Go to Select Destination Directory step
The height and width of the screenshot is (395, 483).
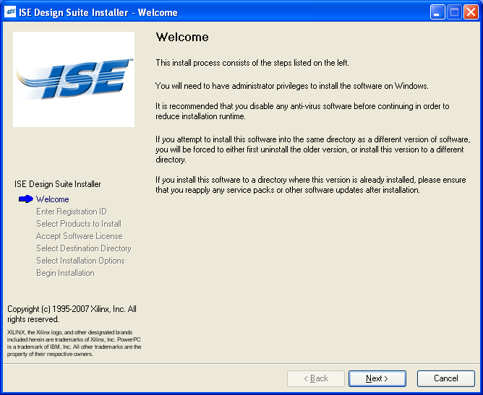click(83, 248)
